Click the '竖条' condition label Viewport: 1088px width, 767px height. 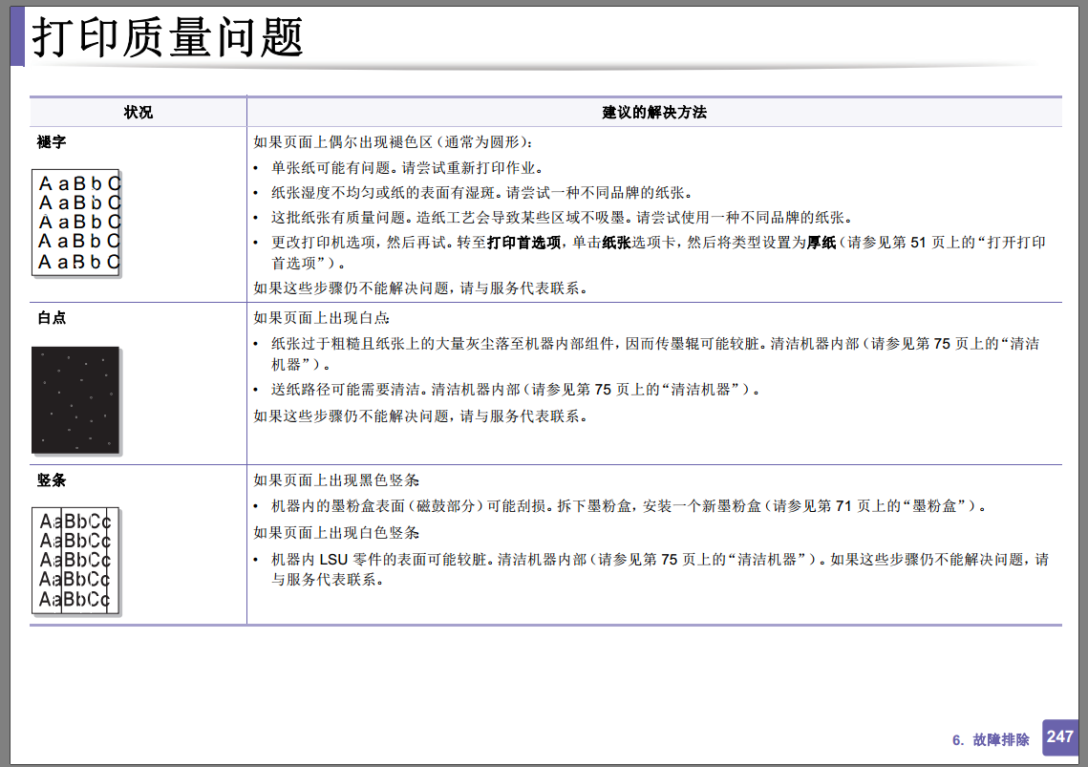click(52, 480)
